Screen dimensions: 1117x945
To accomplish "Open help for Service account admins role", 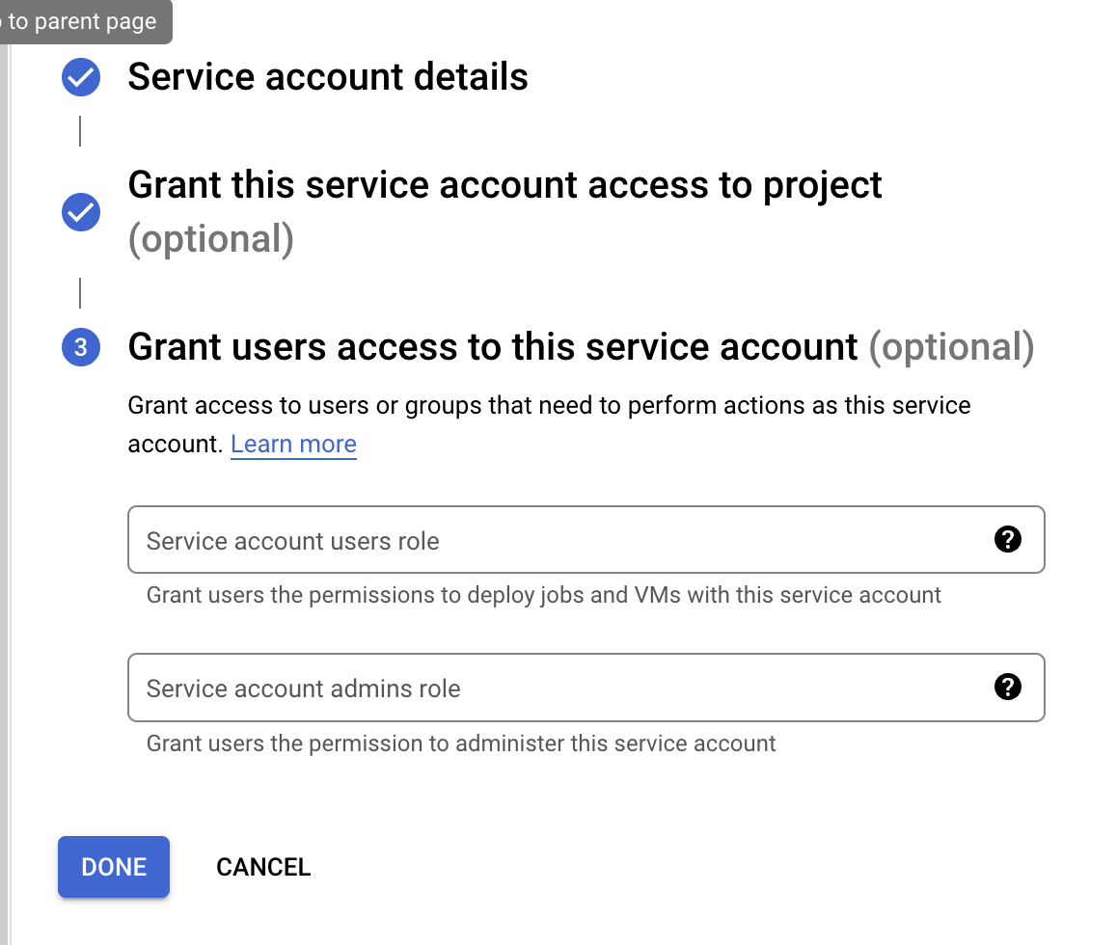I will coord(1007,687).
